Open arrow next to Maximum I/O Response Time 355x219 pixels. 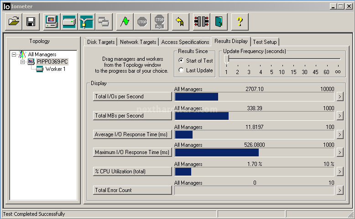(x=340, y=153)
